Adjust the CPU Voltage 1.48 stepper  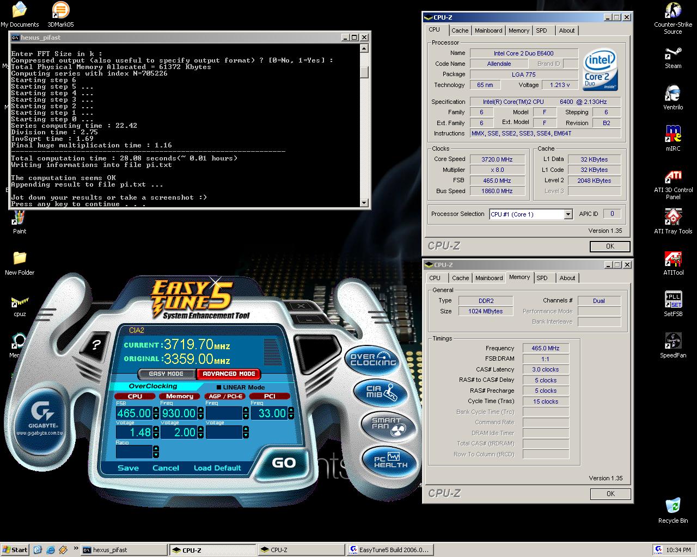(x=156, y=432)
